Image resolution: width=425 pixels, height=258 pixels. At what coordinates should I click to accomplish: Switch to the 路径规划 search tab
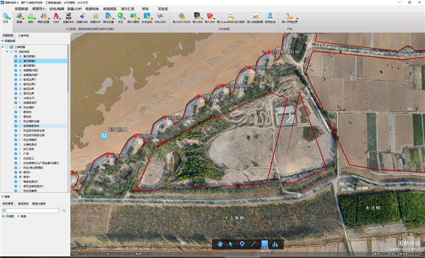click(x=23, y=203)
